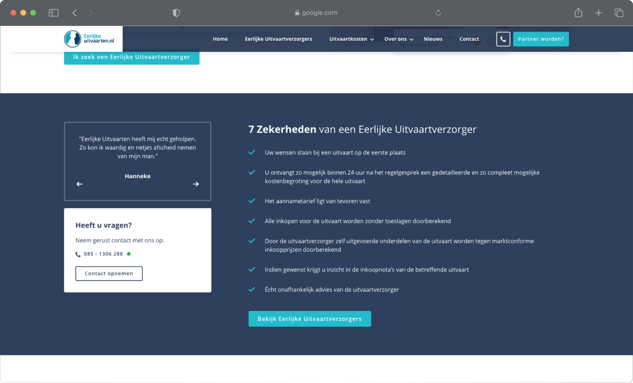
Task: Click the Partner worden? button
Action: 541,39
